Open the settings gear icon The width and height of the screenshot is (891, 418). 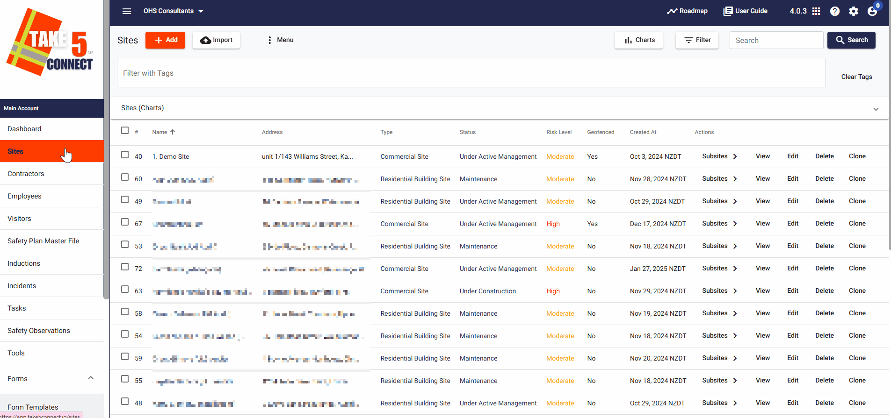[x=854, y=11]
